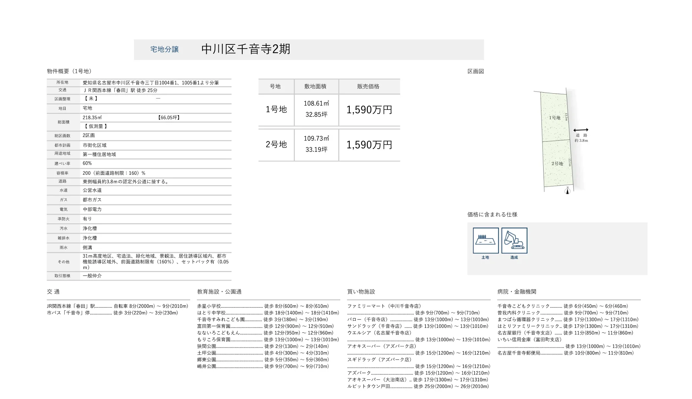Click the 名古屋銀行（千音寺支店） row

[x=565, y=333]
